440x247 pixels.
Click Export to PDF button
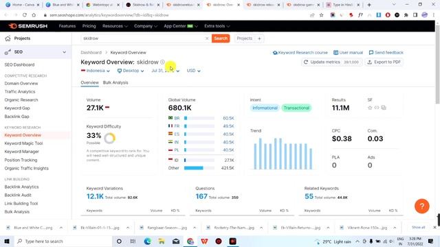tap(384, 62)
